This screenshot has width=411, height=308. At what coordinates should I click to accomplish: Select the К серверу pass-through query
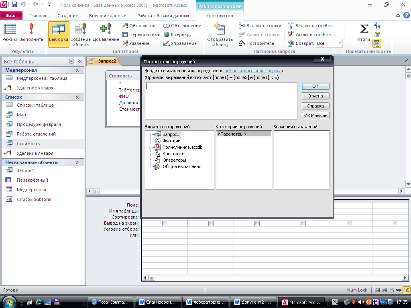click(x=177, y=34)
